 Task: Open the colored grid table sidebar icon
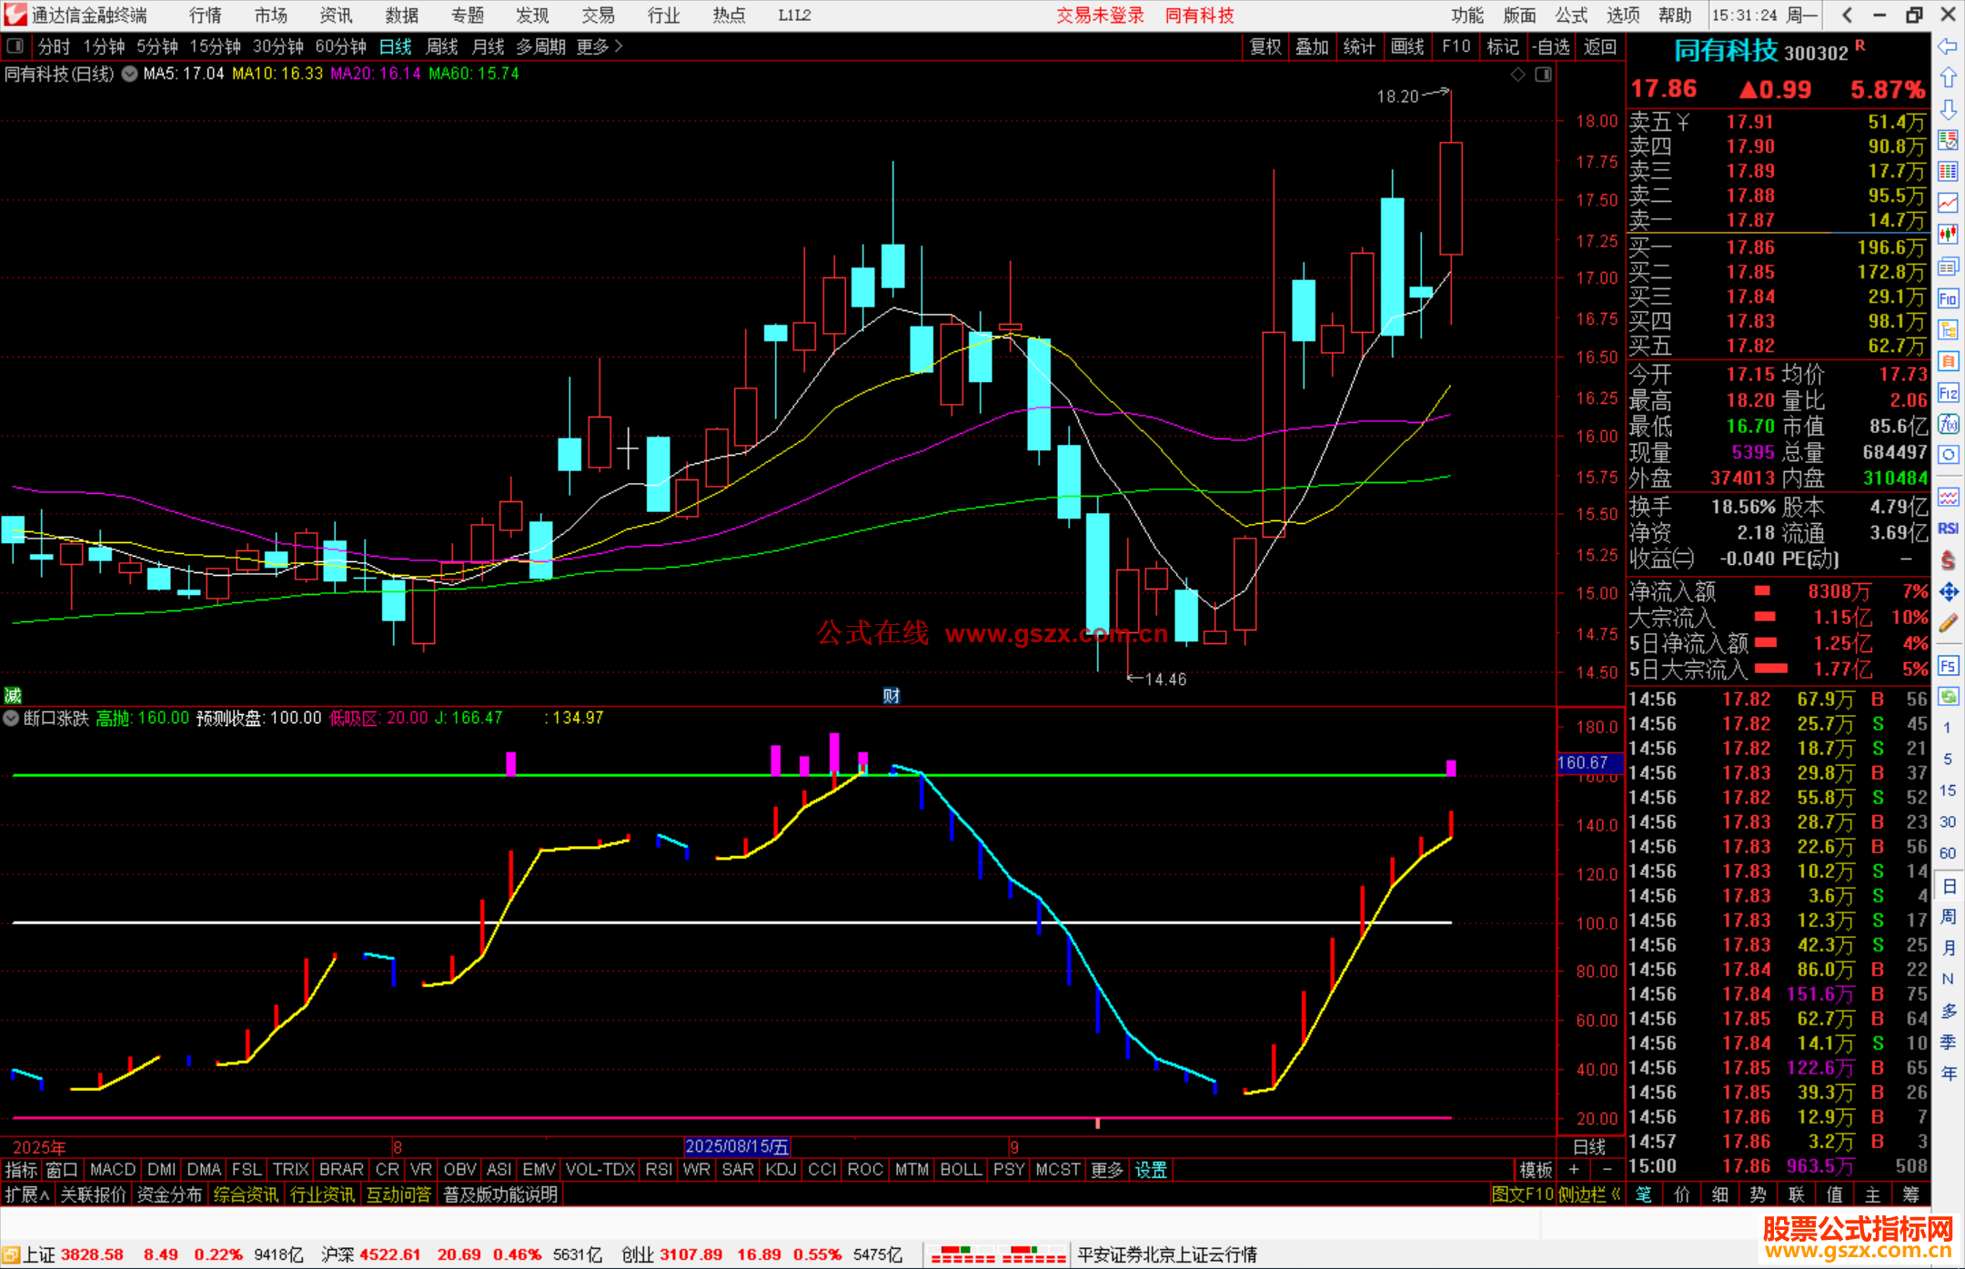tap(1948, 172)
